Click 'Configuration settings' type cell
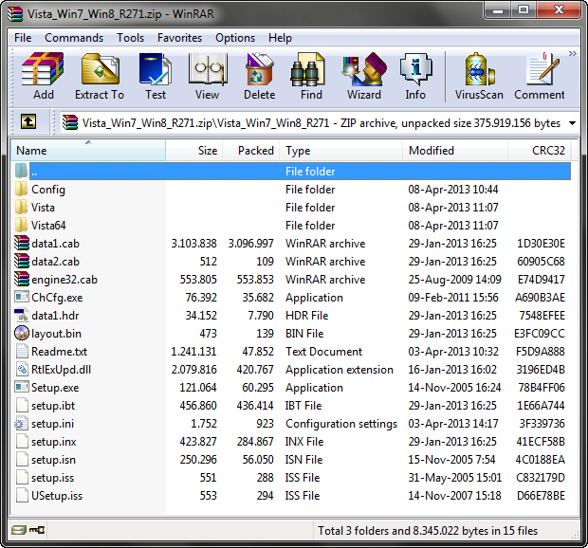 point(341,424)
